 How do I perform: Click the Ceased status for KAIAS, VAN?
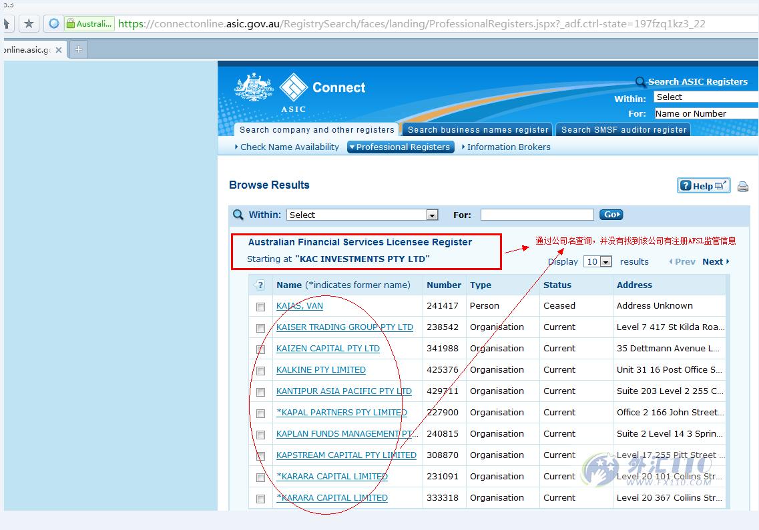(559, 305)
